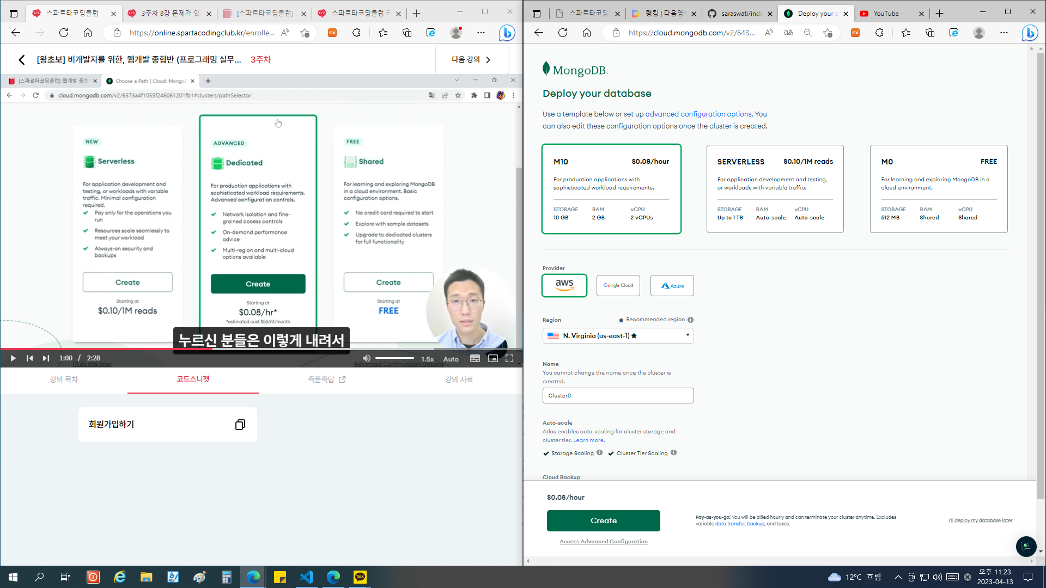The image size is (1046, 588).
Task: Open Bing chat in right browser
Action: pos(1030,33)
